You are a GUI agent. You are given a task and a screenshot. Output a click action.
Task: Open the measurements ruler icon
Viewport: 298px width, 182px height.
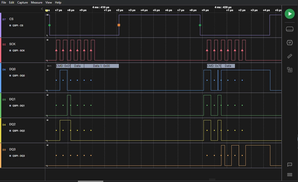[x=289, y=56]
